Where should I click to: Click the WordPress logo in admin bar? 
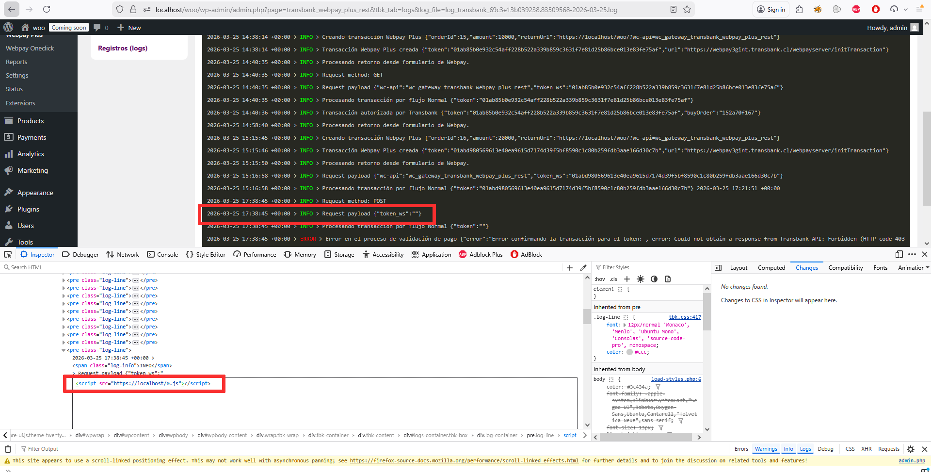(x=8, y=28)
